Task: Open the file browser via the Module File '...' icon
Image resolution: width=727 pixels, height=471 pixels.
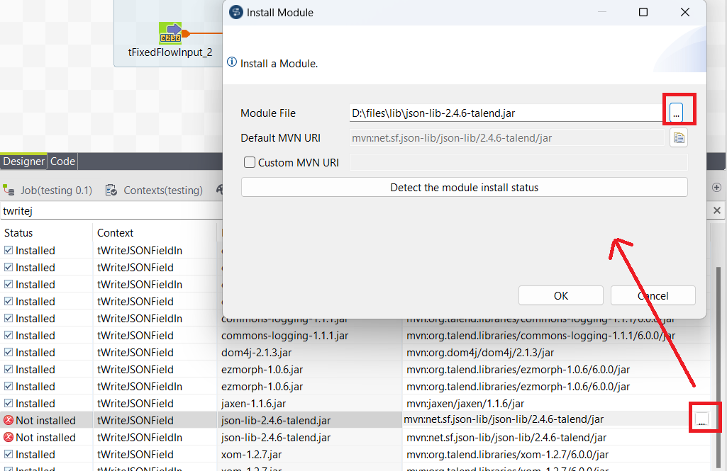Action: point(678,110)
